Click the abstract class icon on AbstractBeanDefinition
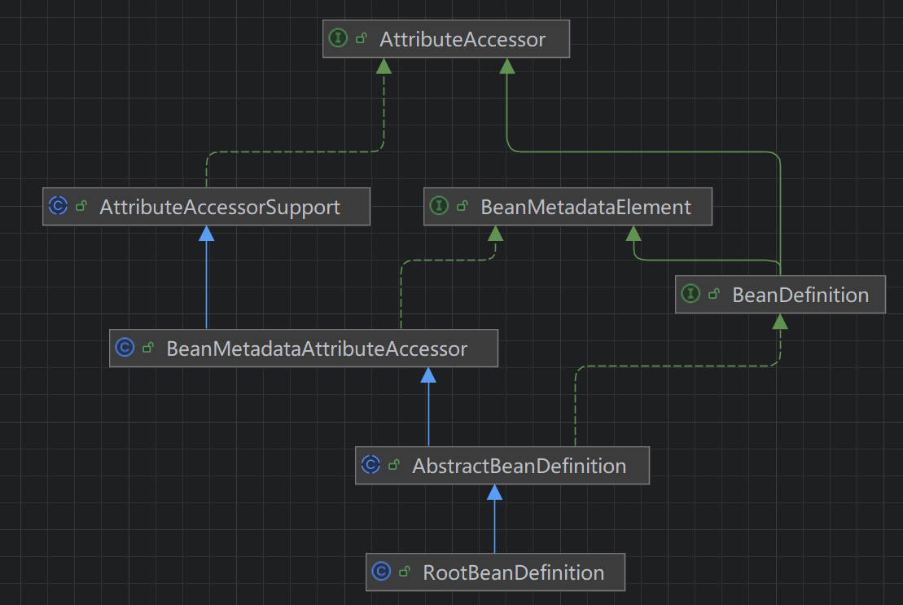Screen dimensions: 903x605 point(370,466)
